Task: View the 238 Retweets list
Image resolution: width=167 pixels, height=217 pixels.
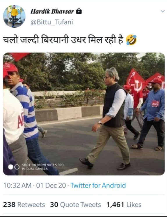Action: [24, 205]
